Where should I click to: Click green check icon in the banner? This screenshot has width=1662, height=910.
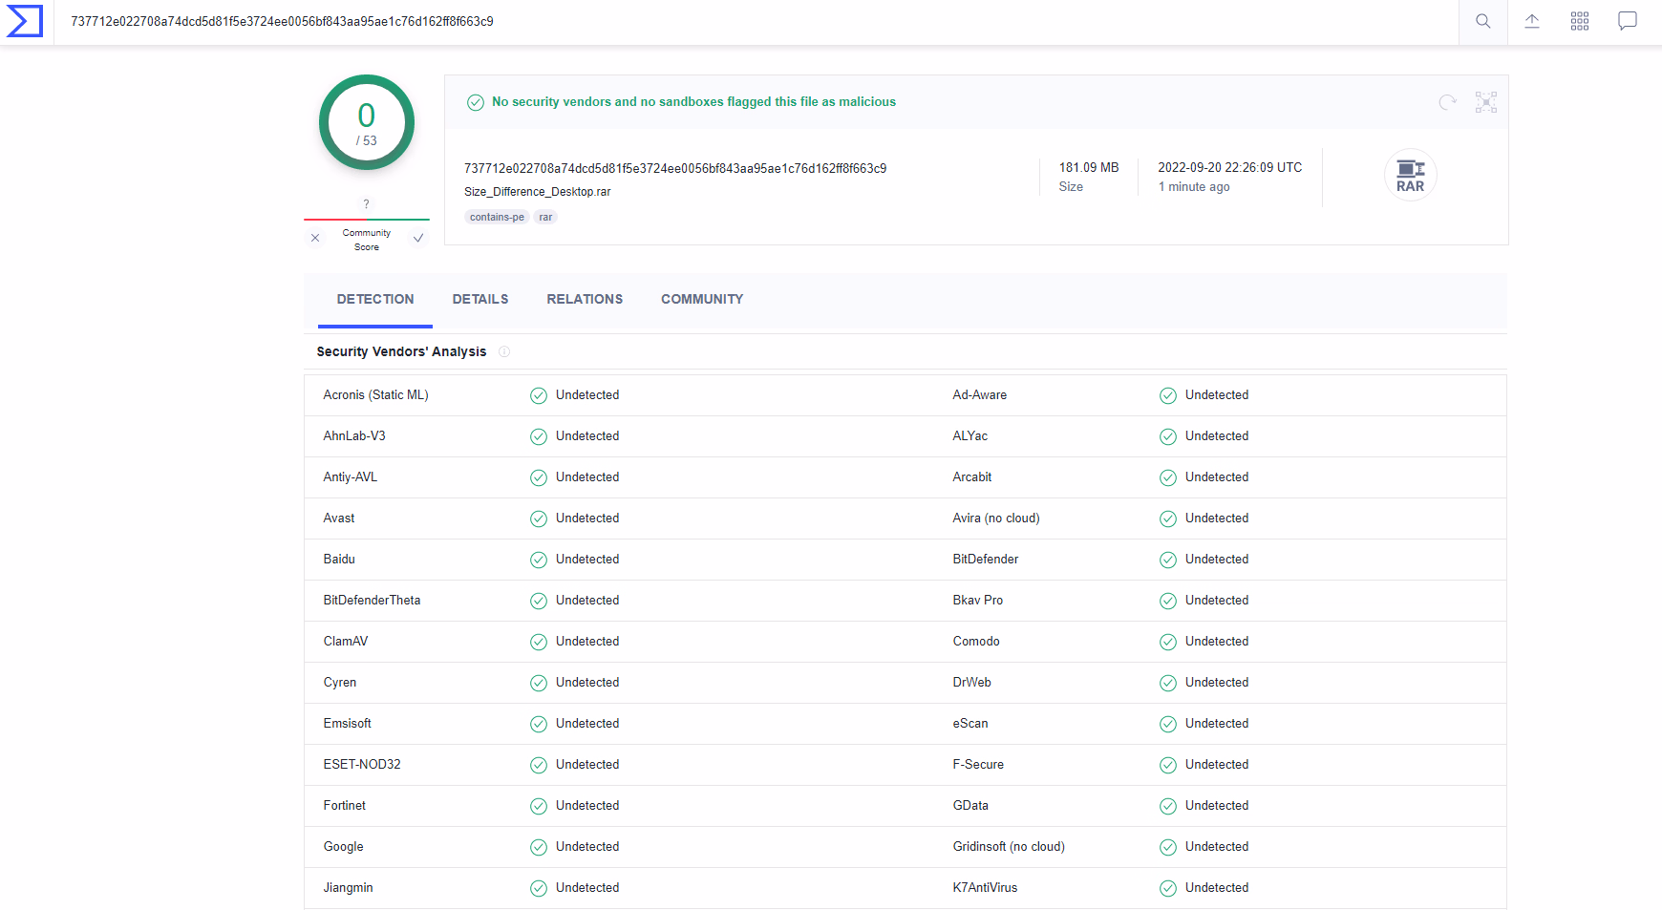point(476,102)
